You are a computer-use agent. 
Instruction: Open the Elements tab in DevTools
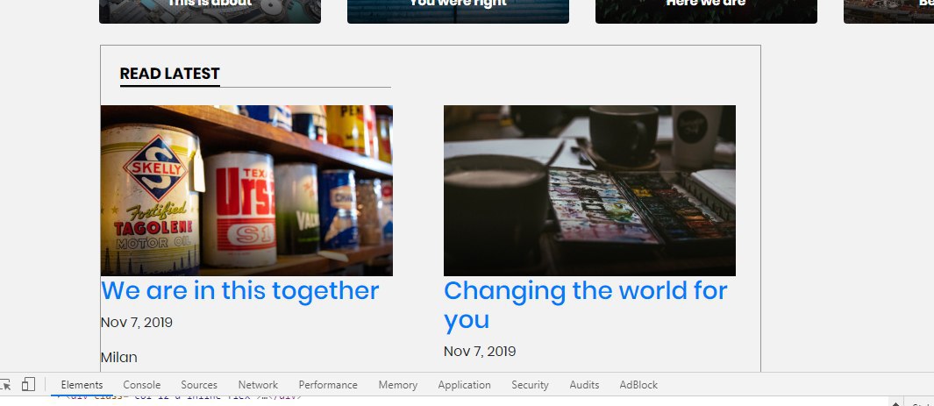[82, 385]
